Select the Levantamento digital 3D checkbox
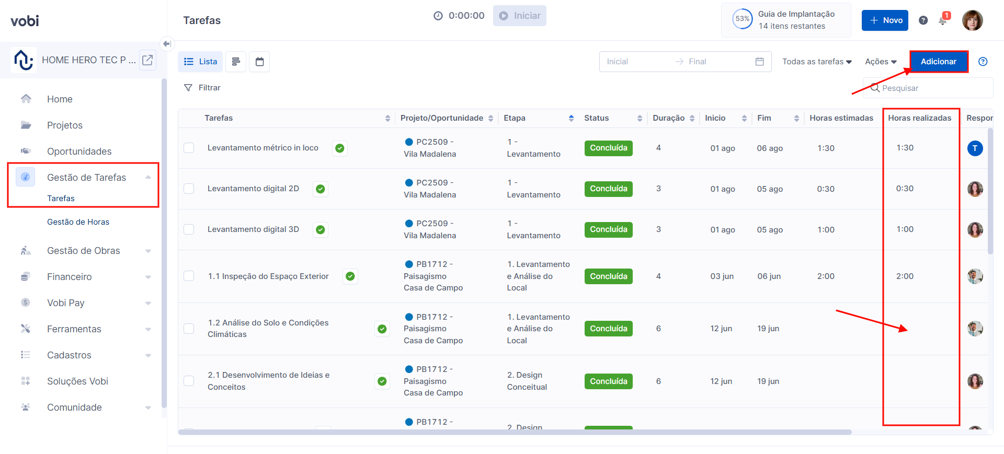The image size is (1004, 454). [189, 229]
